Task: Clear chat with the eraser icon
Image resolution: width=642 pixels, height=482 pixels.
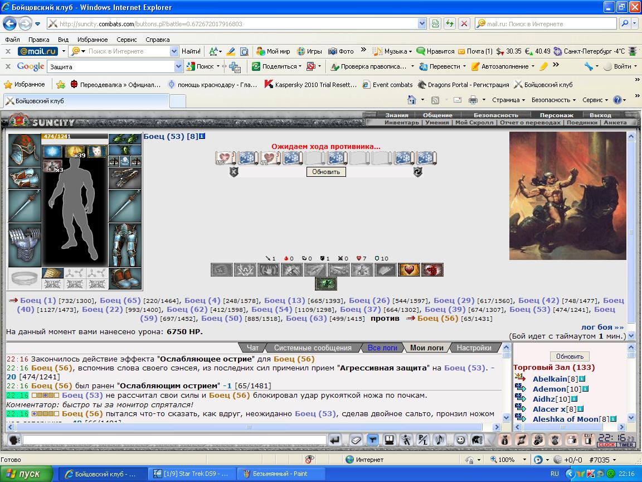Action: [x=356, y=440]
